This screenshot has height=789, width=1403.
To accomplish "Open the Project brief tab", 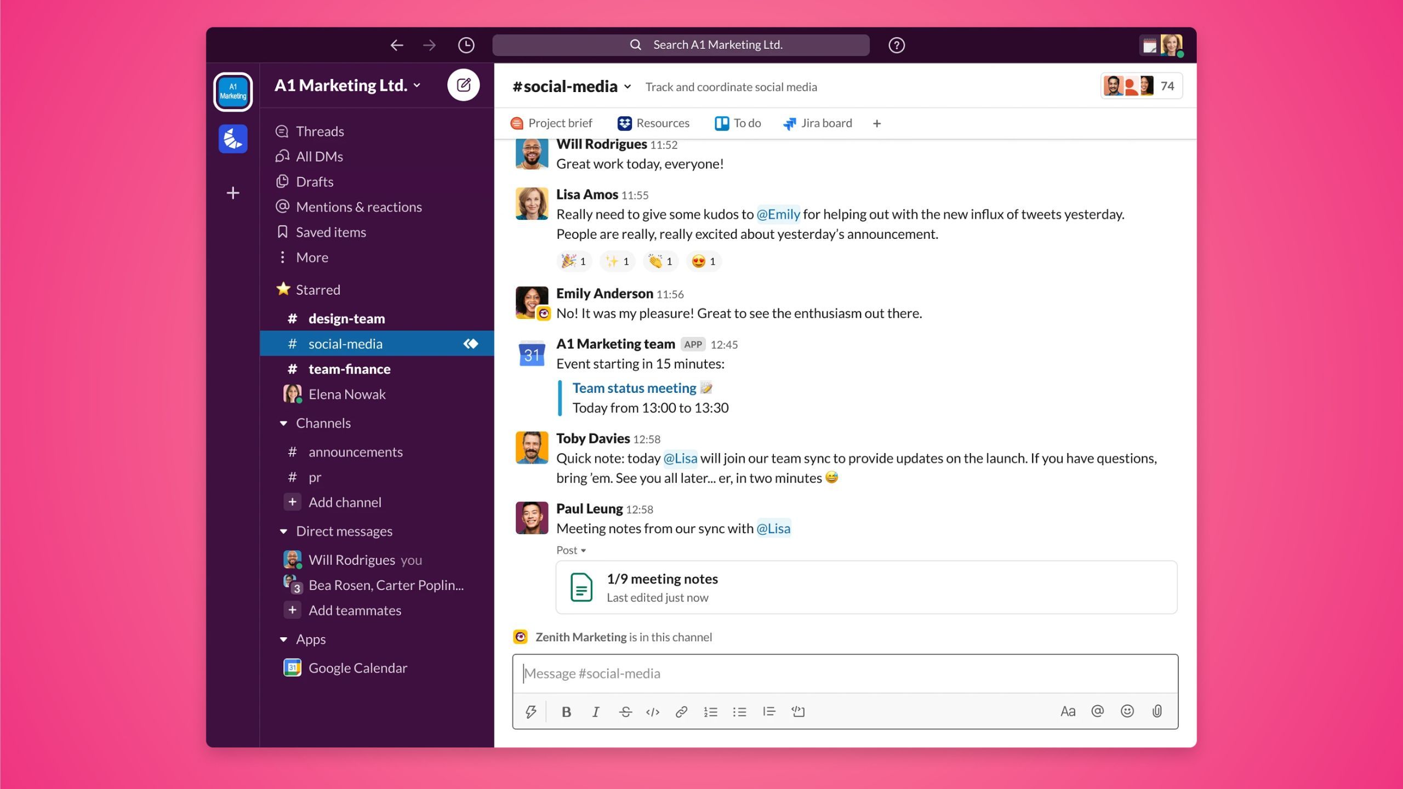I will pos(551,123).
